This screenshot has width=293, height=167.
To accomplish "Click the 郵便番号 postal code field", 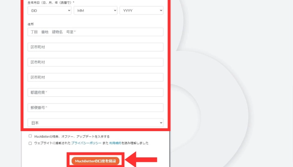I will [x=95, y=108].
